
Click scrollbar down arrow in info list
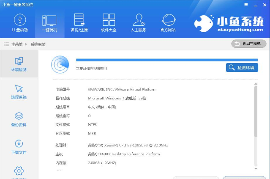(256, 169)
